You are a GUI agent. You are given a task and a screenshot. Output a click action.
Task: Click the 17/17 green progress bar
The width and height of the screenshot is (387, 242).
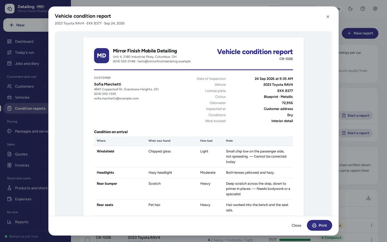click(295, 240)
